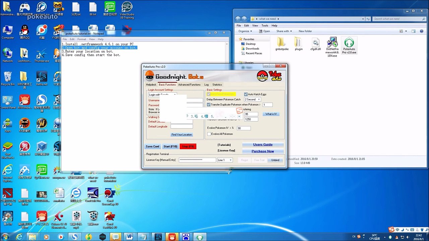
Task: Open the QyClient.exe desktop shortcut
Action: pos(42,172)
